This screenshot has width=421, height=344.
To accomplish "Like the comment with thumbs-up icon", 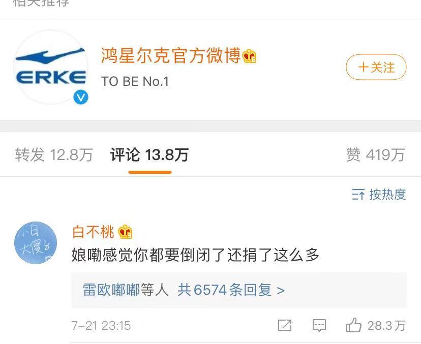I will point(353,325).
